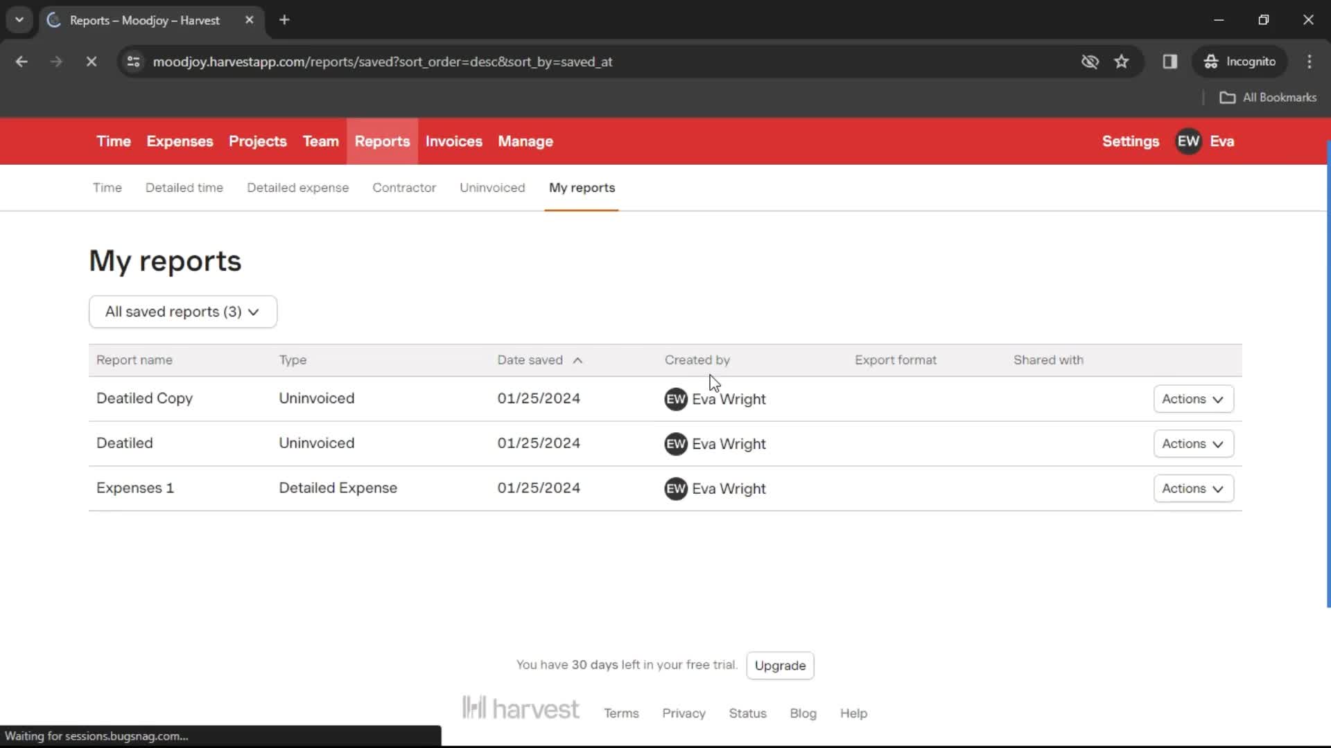Image resolution: width=1331 pixels, height=748 pixels.
Task: Switch to the Detailed expense tab
Action: tap(298, 188)
